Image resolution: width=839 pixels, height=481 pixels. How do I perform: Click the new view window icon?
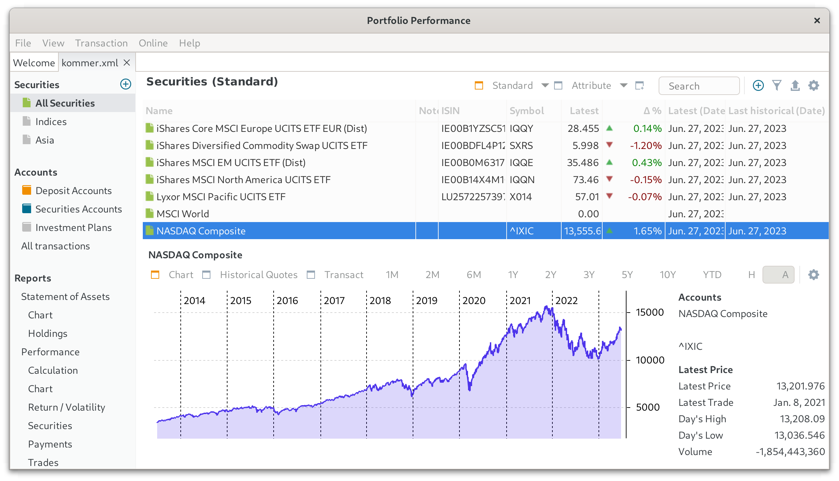(x=639, y=85)
